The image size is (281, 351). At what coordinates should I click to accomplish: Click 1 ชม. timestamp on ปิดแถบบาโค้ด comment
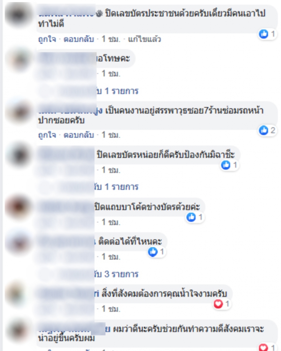pyautogui.click(x=111, y=222)
